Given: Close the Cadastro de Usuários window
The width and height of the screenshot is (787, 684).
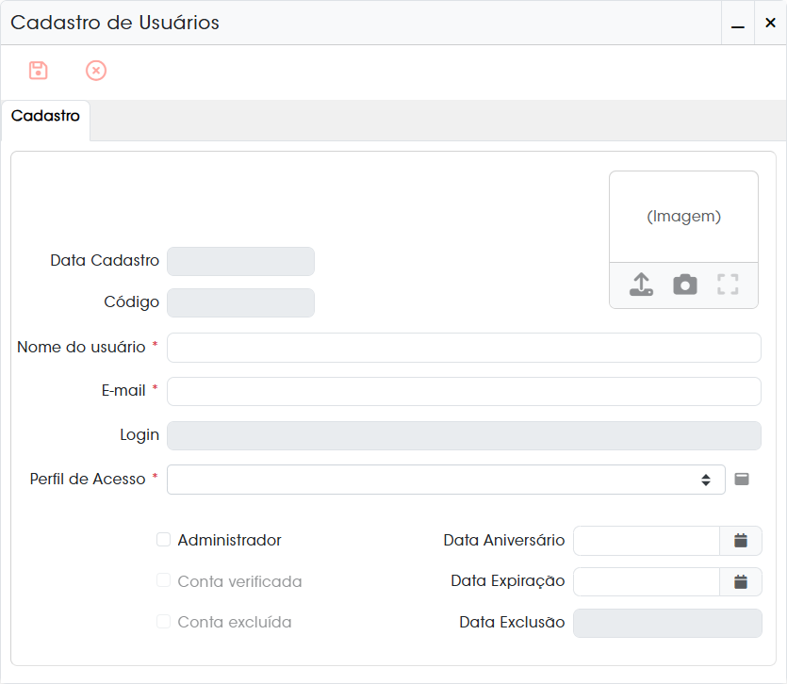Looking at the screenshot, I should point(770,23).
